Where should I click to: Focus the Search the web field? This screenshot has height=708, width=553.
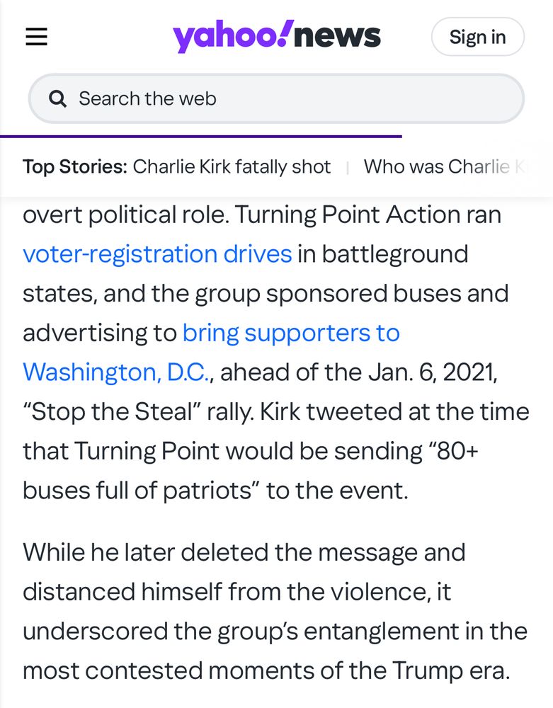tap(283, 98)
